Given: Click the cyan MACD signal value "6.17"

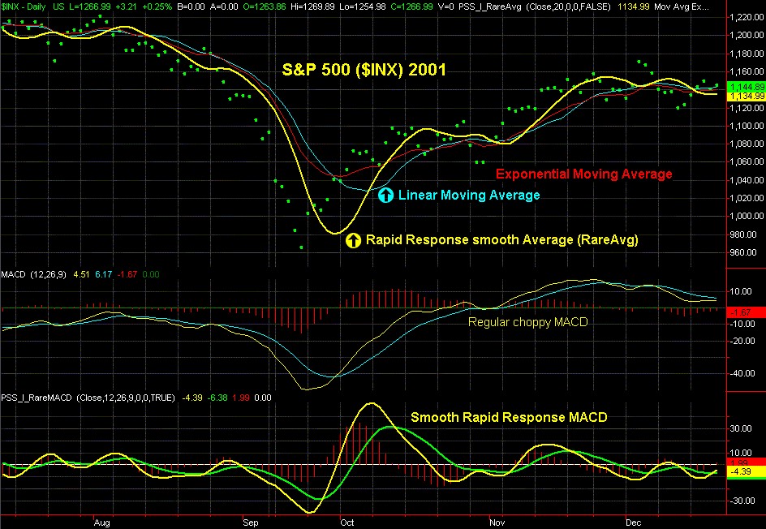Looking at the screenshot, I should coord(104,274).
